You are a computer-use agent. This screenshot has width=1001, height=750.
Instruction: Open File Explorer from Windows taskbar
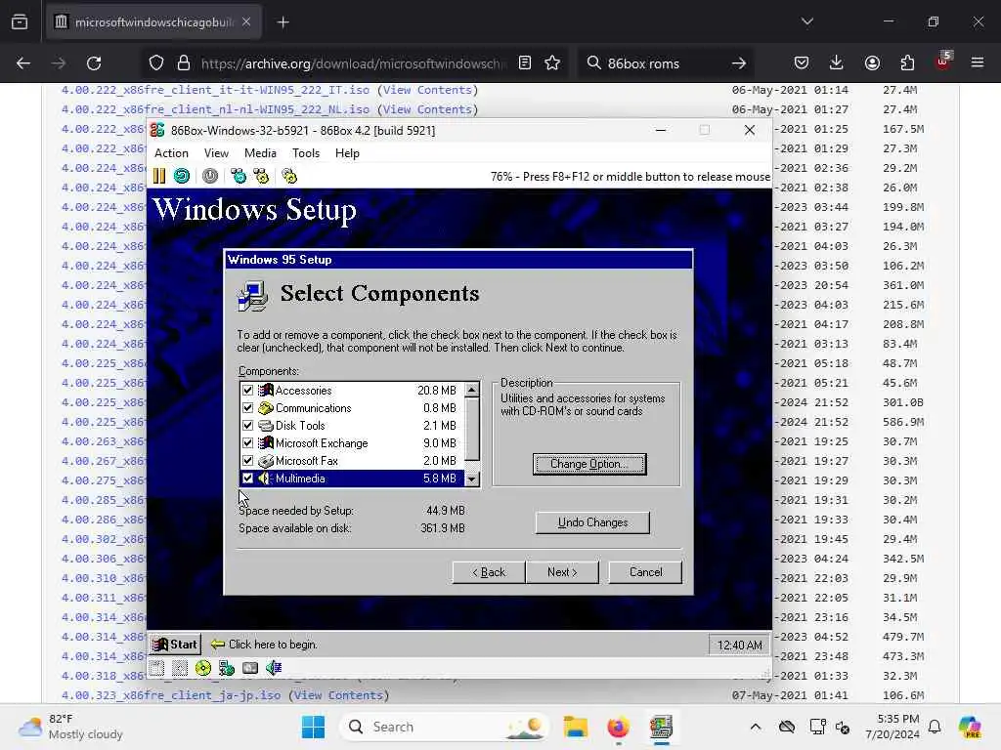[575, 727]
